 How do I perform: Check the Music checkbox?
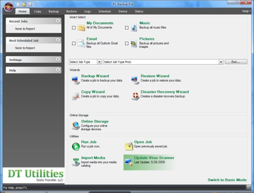point(127,28)
